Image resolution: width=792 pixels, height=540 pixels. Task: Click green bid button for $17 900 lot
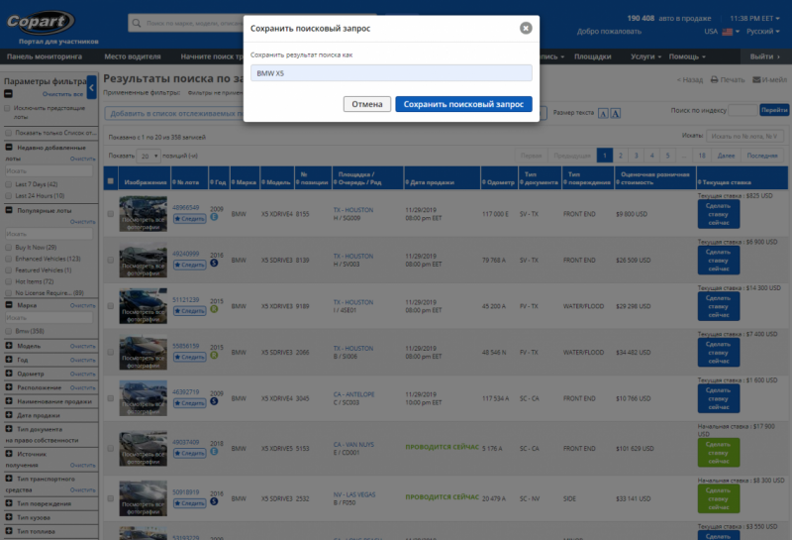click(719, 453)
